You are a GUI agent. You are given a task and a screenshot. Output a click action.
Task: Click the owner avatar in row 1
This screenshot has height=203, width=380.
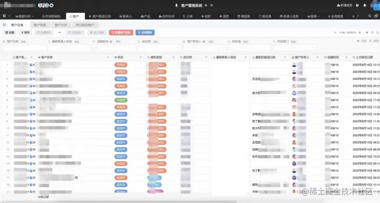tap(294, 65)
